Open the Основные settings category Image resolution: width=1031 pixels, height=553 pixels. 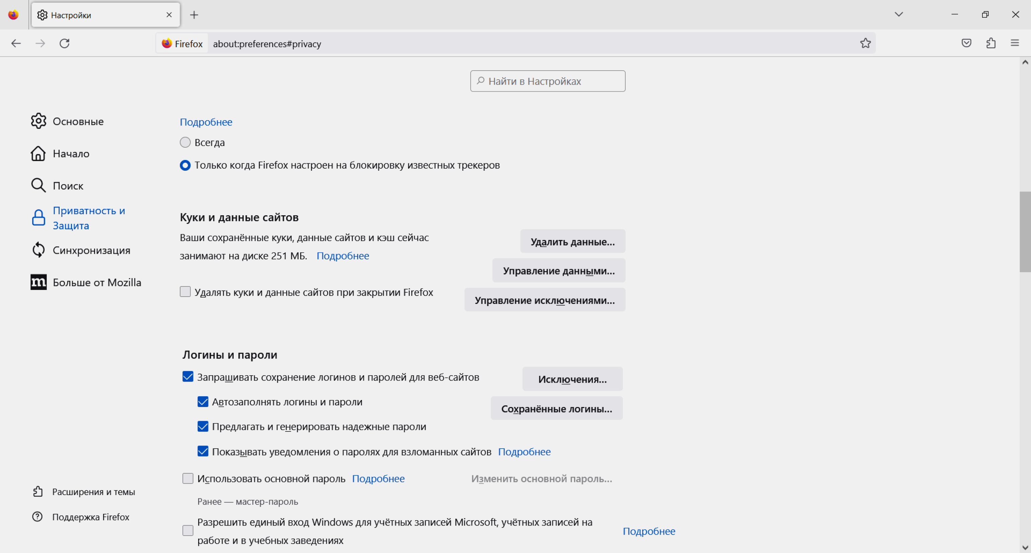[78, 121]
